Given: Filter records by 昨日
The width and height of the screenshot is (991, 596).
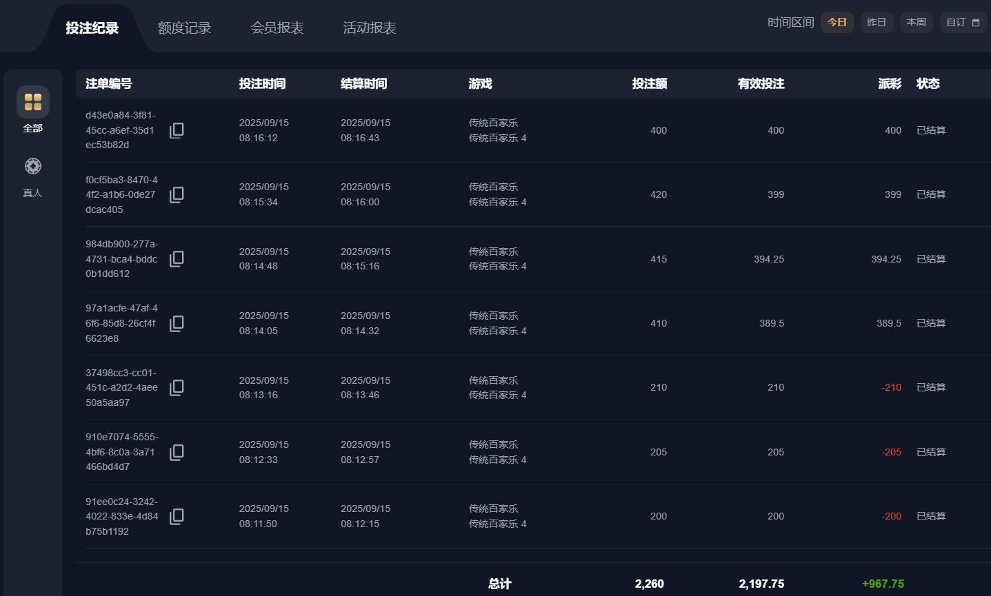Looking at the screenshot, I should coord(877,22).
